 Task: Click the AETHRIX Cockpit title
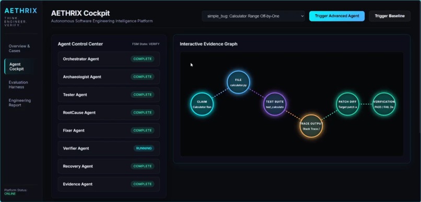[x=80, y=13]
